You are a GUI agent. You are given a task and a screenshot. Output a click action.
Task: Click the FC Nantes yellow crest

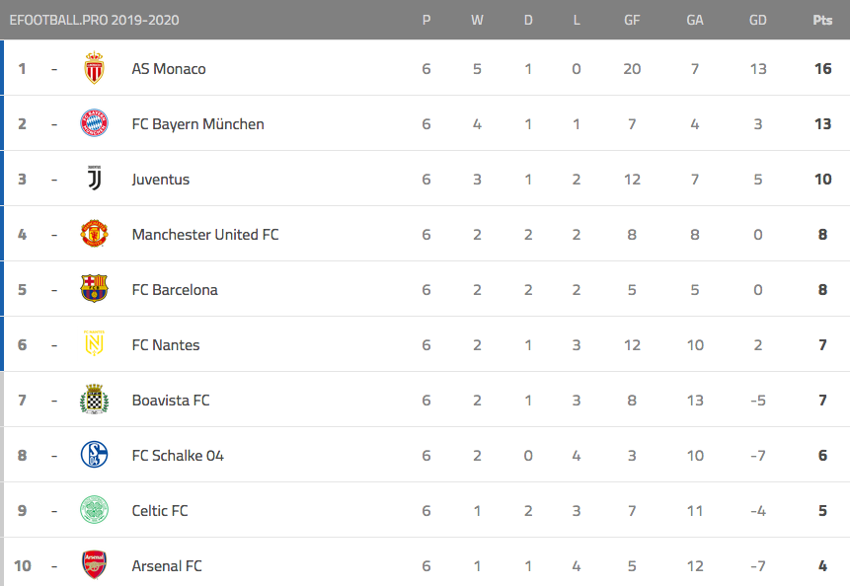point(95,343)
